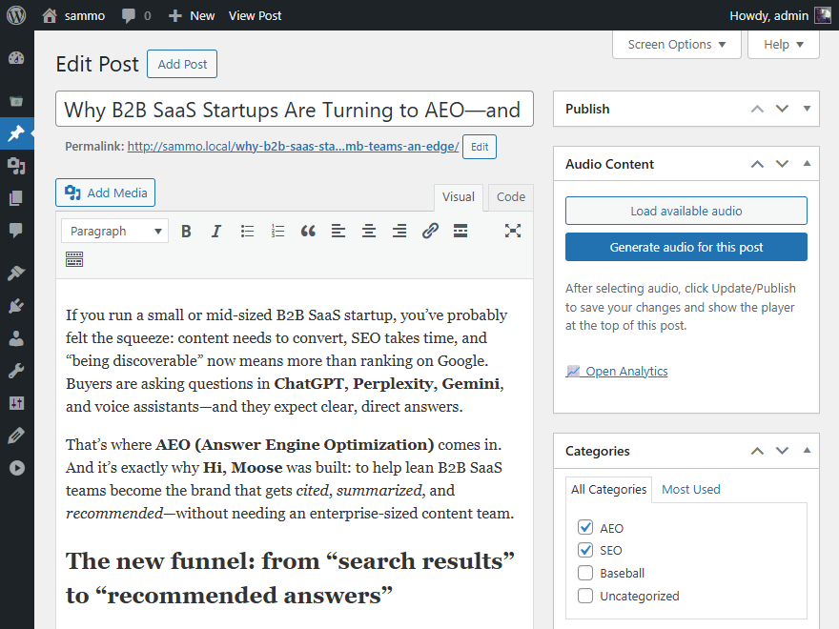The width and height of the screenshot is (839, 629).
Task: Open the Paragraph format dropdown
Action: click(114, 231)
